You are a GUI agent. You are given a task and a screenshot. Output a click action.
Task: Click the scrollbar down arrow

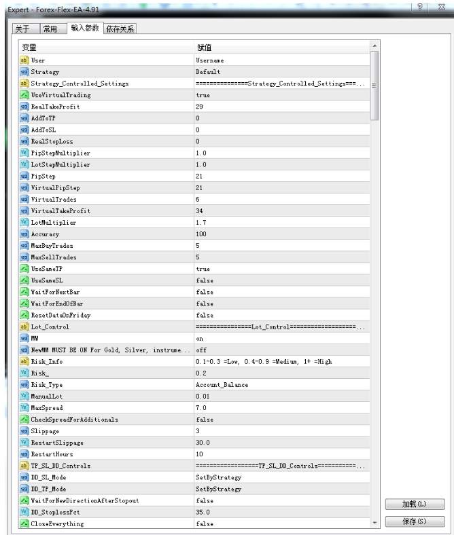pyautogui.click(x=374, y=523)
